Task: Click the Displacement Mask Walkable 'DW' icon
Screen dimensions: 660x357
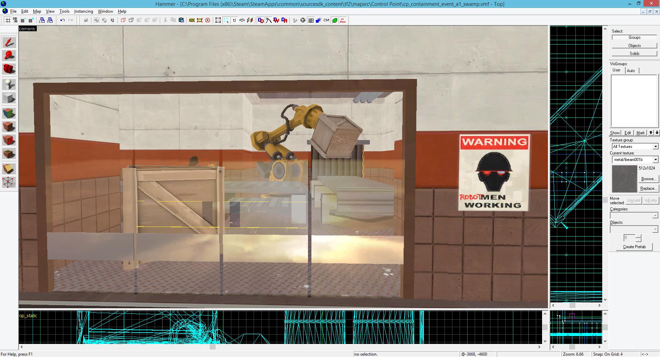Action: coord(276,20)
